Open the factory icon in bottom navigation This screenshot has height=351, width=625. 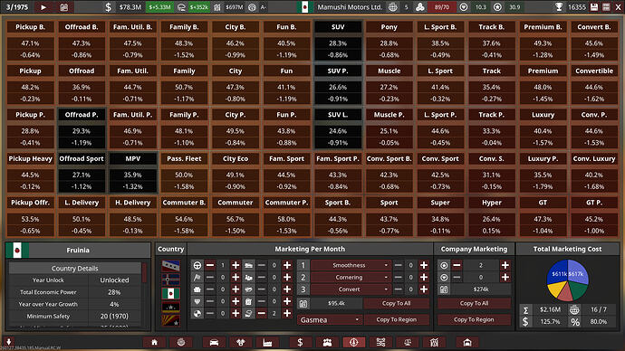coord(267,342)
